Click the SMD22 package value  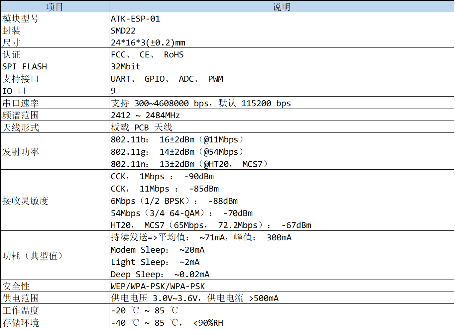123,31
